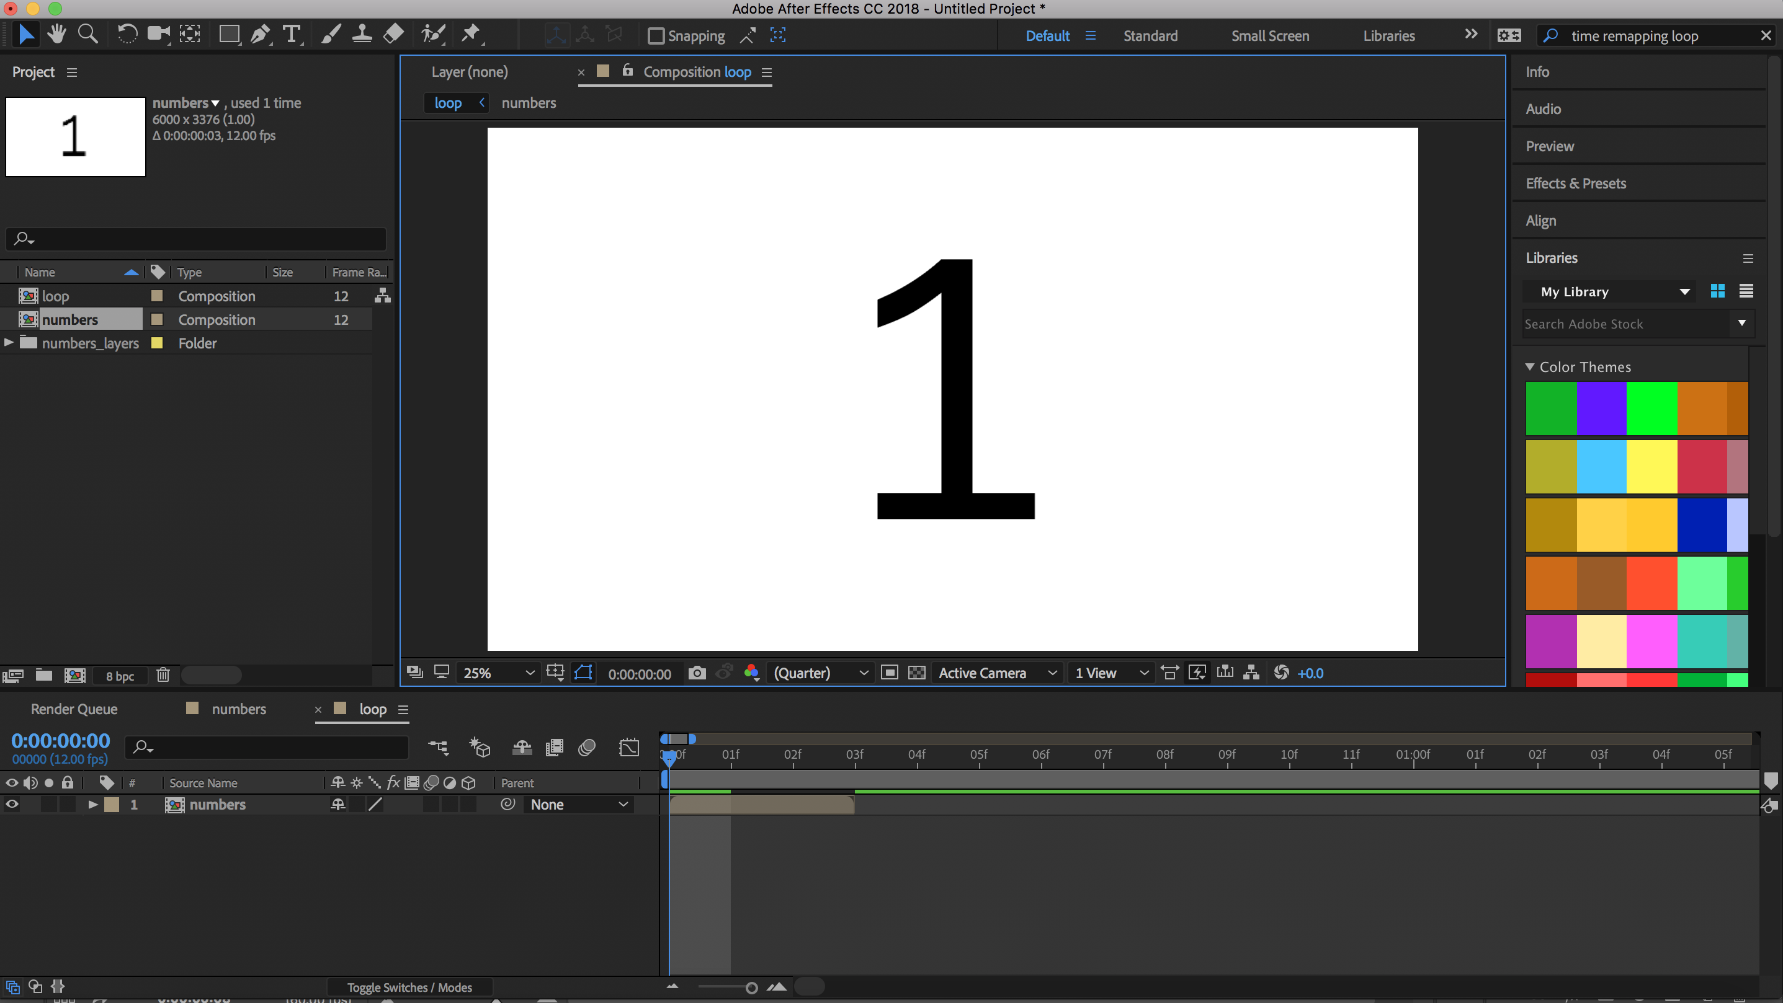
Task: Expand the numbers layer properties triangle
Action: point(91,805)
